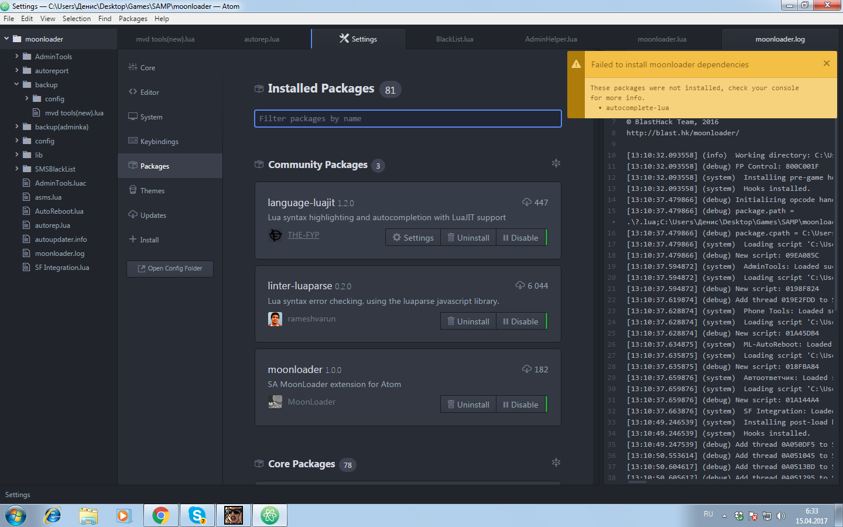Open autoupdater.info in tree view
Screen dimensions: 843x527
[61, 239]
